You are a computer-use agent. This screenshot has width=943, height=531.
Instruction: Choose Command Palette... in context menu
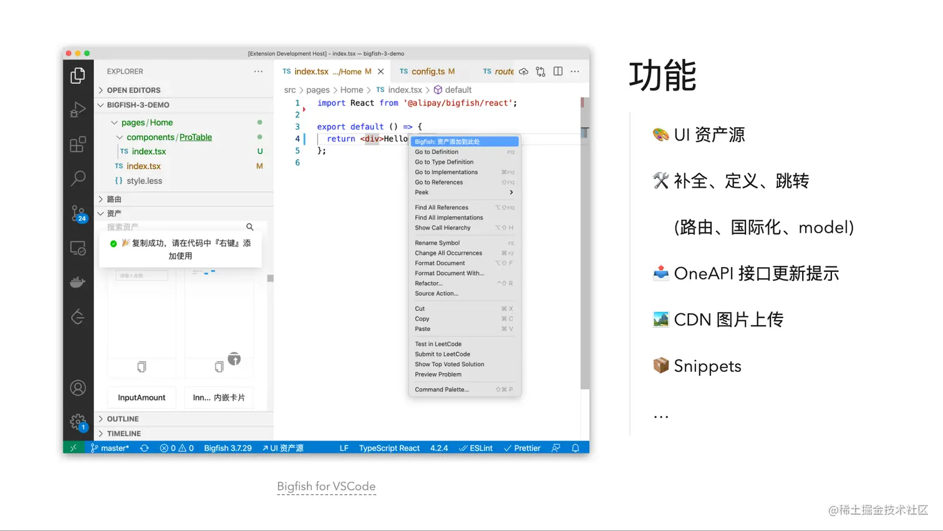(464, 389)
